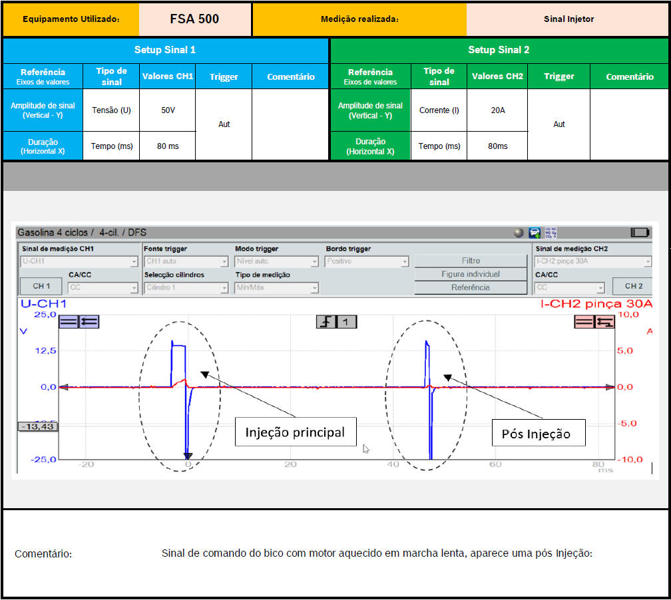Click the trigger rising edge icon
The height and width of the screenshot is (600, 671).
pos(326,322)
